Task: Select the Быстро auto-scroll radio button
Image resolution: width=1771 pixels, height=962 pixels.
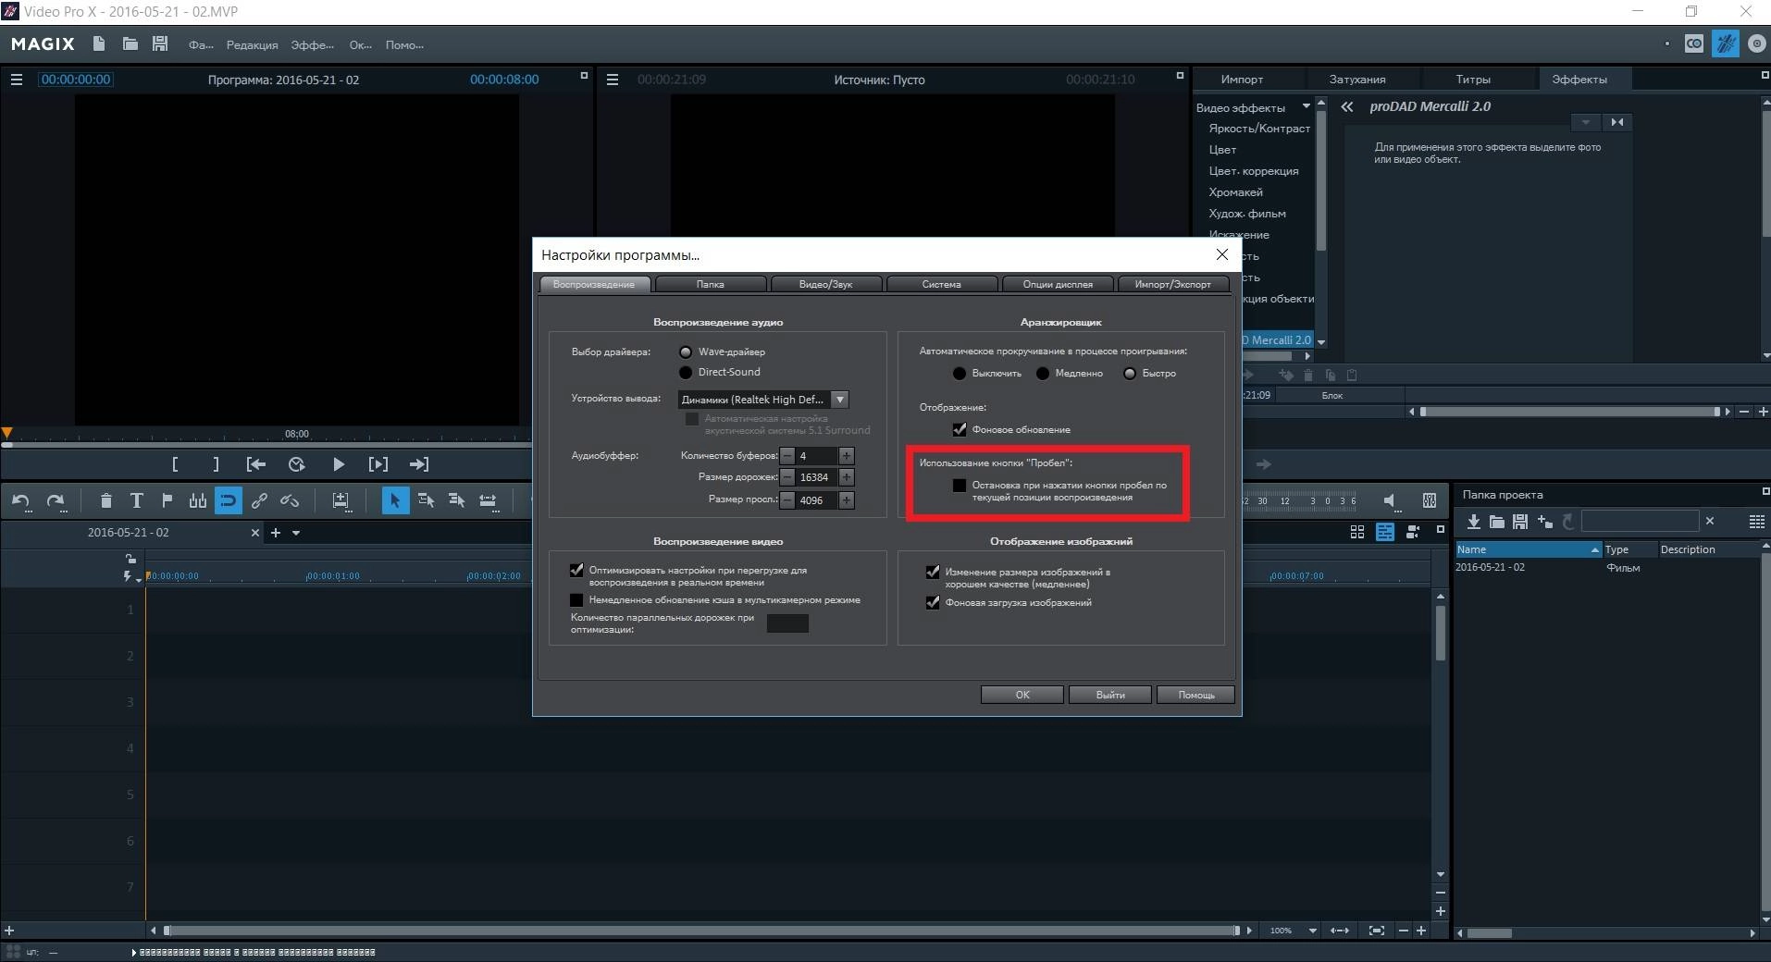Action: pos(1130,374)
